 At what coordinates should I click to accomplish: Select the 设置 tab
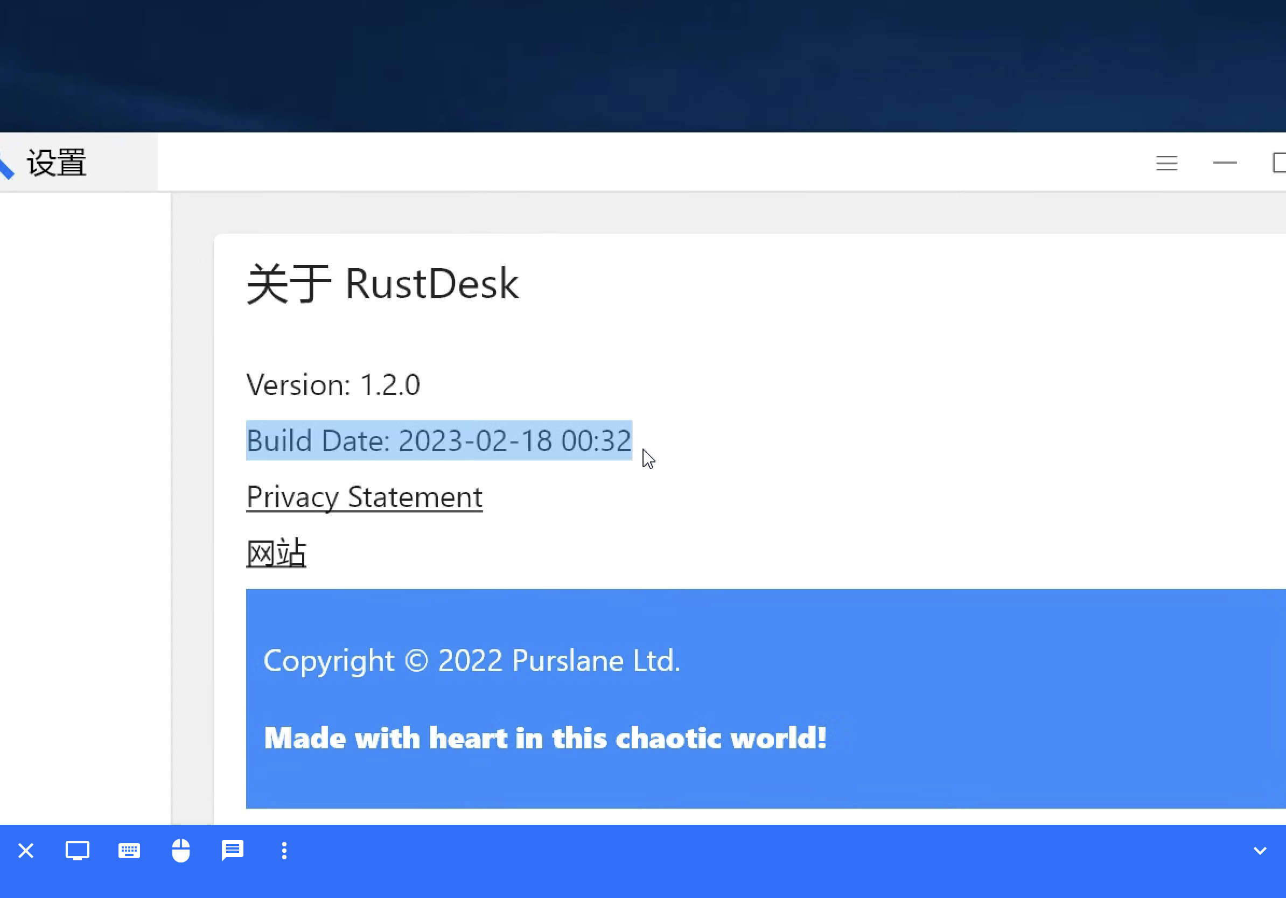tap(56, 163)
